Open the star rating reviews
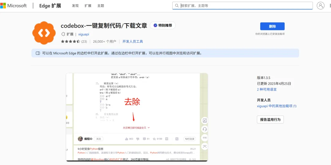Screen dimensions: 331x165 tap(70, 42)
